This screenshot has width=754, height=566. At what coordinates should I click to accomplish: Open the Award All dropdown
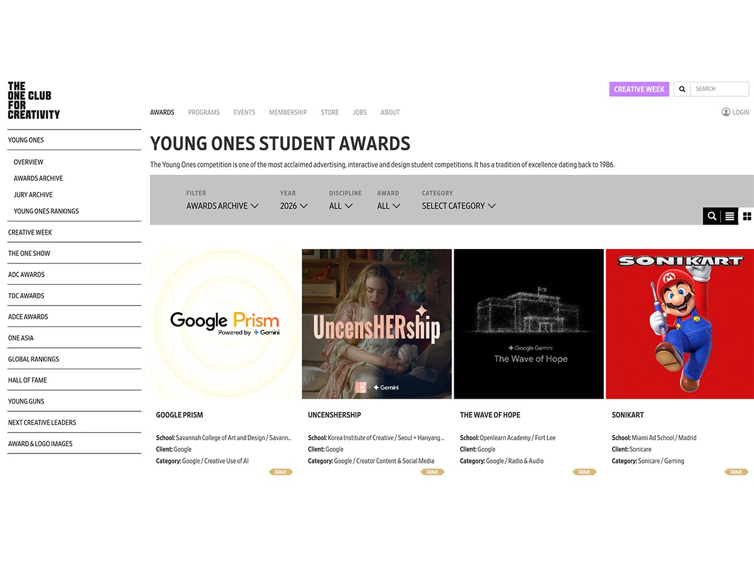[389, 206]
